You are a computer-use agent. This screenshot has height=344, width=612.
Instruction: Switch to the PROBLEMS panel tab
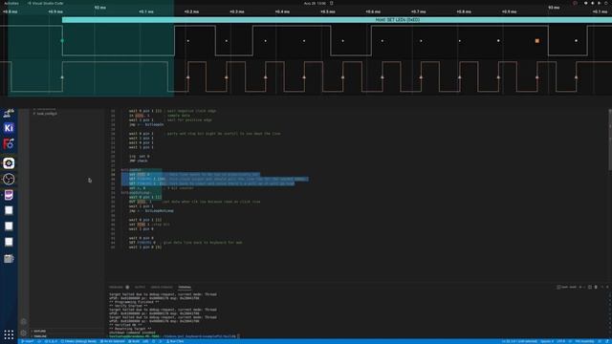pyautogui.click(x=116, y=287)
